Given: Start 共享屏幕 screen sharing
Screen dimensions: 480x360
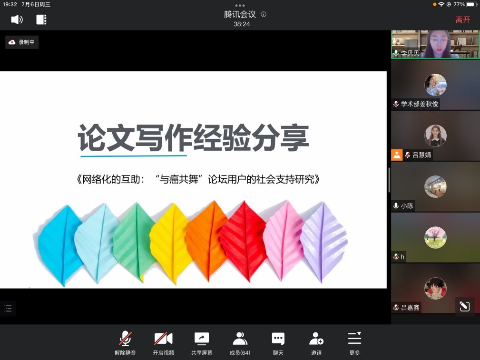Looking at the screenshot, I should tap(202, 343).
